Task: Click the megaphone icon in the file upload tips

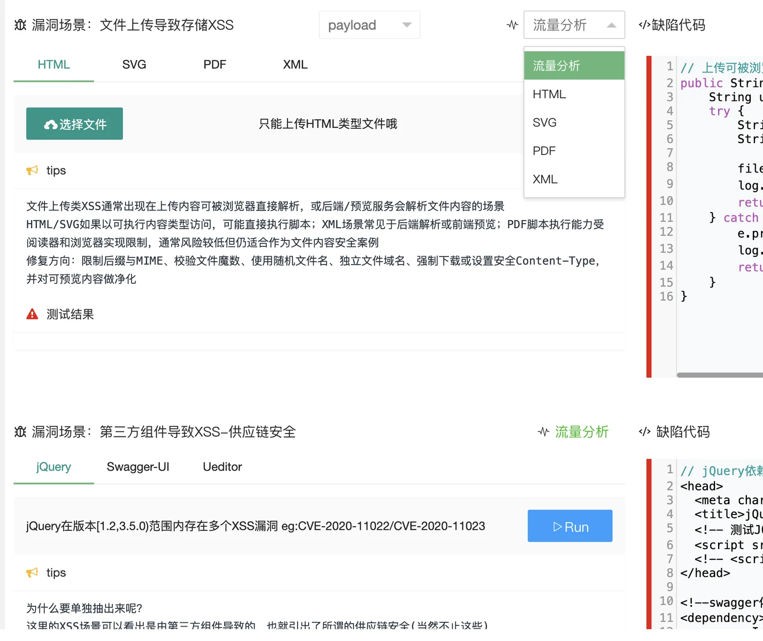Action: click(32, 170)
